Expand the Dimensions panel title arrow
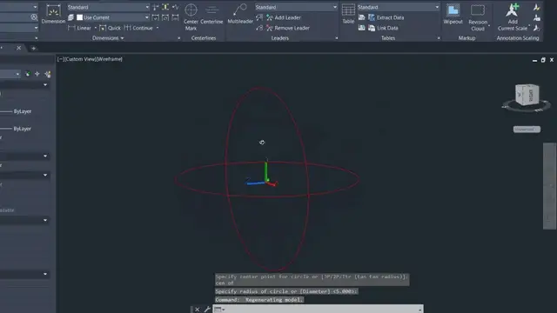This screenshot has width=557, height=313. click(122, 38)
